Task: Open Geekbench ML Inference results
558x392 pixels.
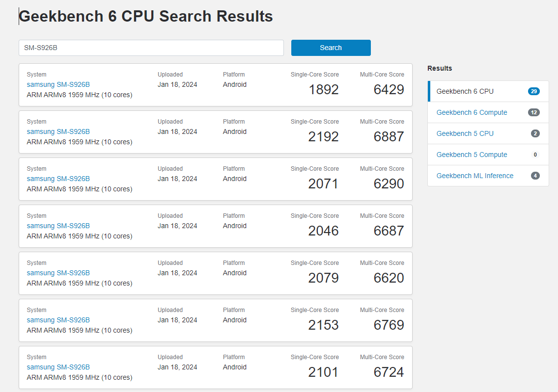Action: coord(474,176)
